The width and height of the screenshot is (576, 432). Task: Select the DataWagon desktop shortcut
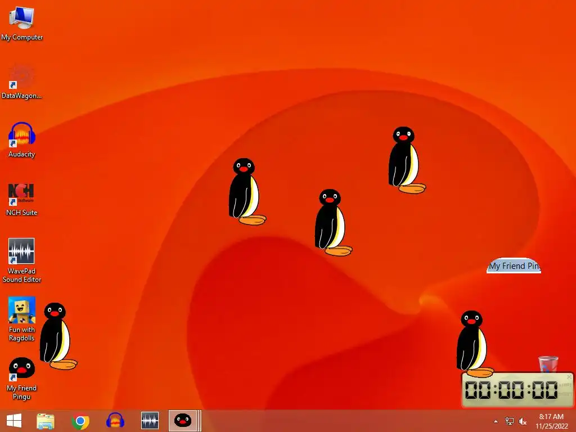22,82
